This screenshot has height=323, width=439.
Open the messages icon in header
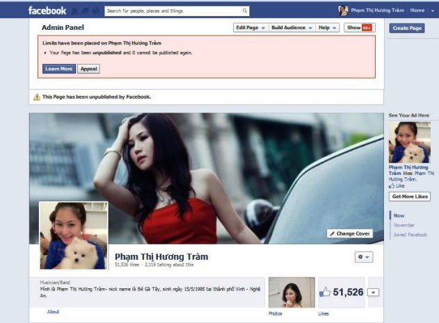[x=86, y=11]
